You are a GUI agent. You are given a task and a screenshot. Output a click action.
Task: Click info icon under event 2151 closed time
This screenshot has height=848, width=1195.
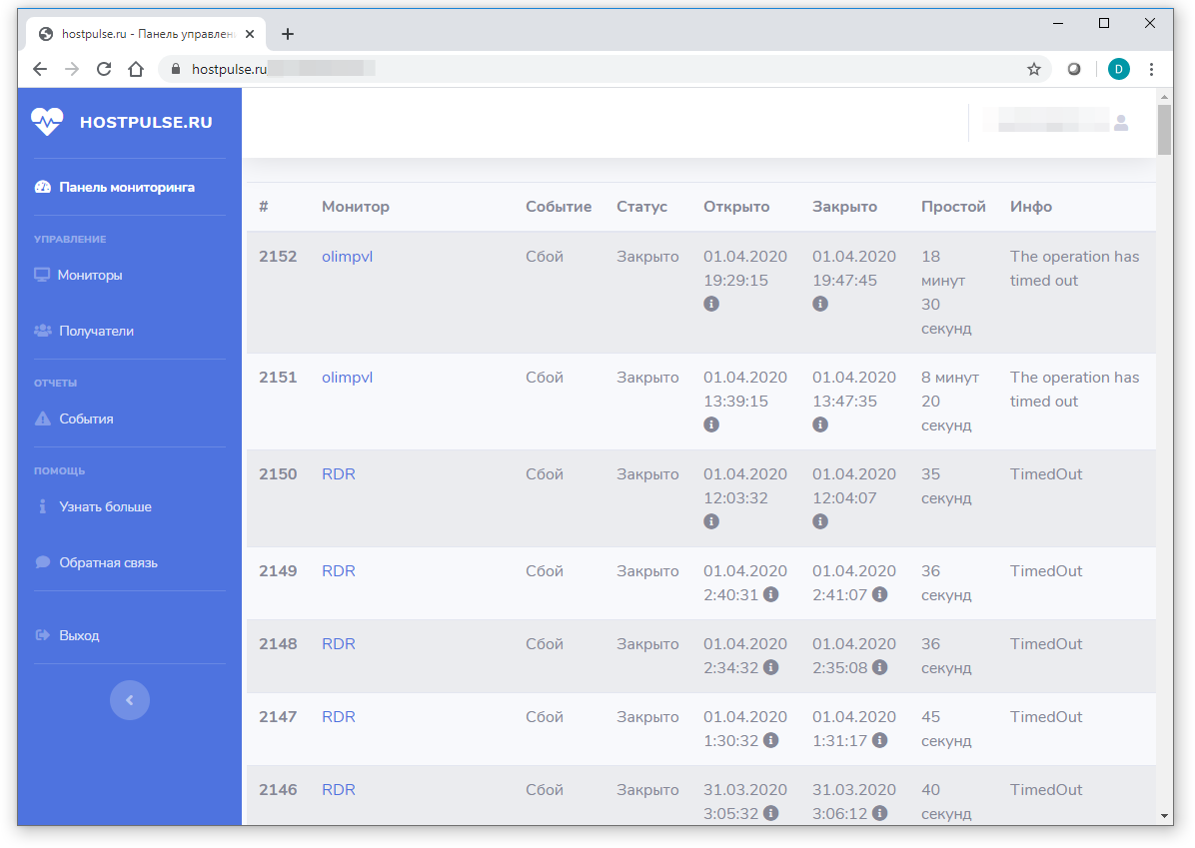pos(820,424)
